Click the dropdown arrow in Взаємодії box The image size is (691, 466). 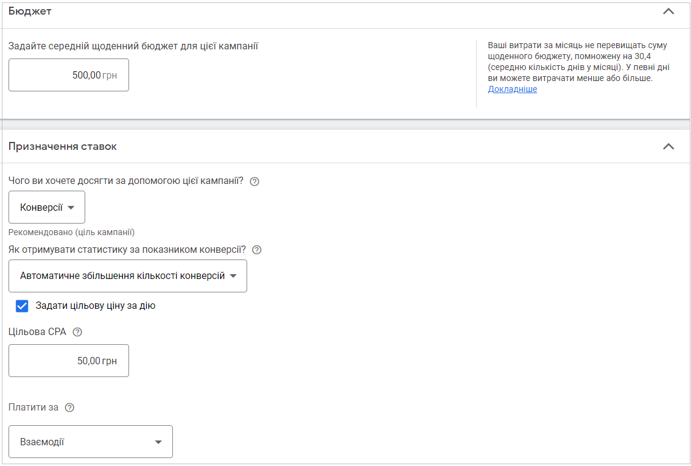coord(158,442)
